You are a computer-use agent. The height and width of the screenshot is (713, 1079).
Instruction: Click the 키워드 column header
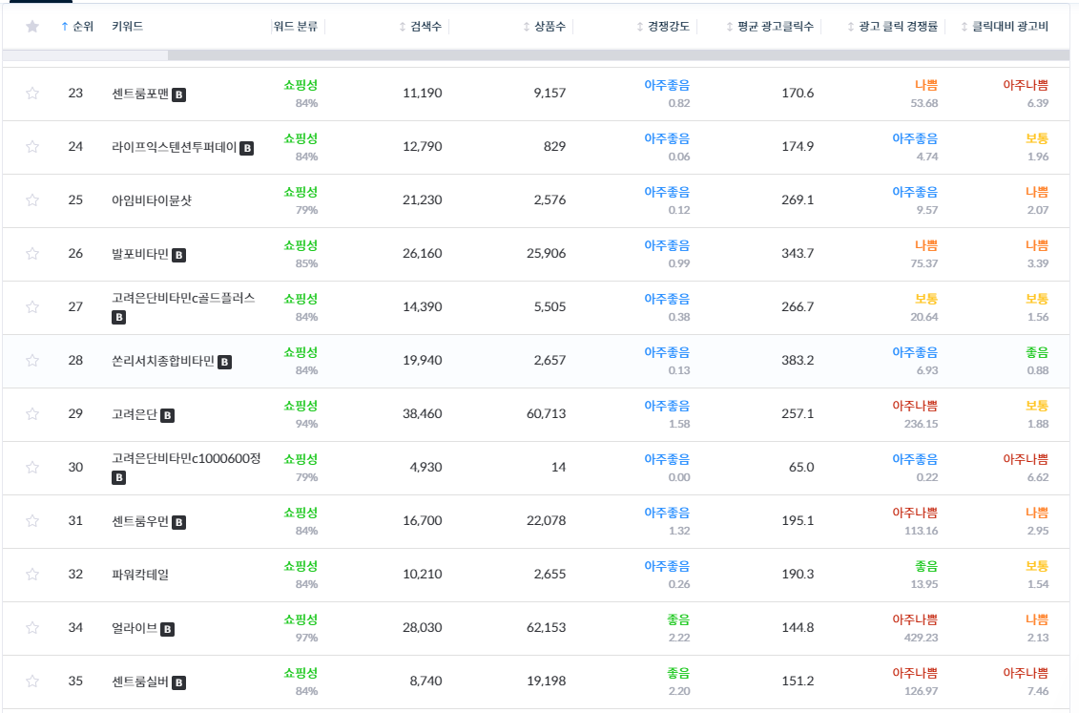coord(127,26)
